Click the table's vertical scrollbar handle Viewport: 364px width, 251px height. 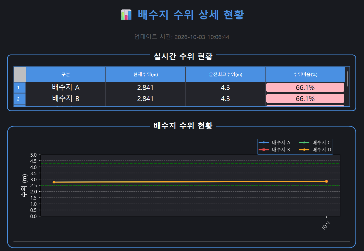[347, 78]
